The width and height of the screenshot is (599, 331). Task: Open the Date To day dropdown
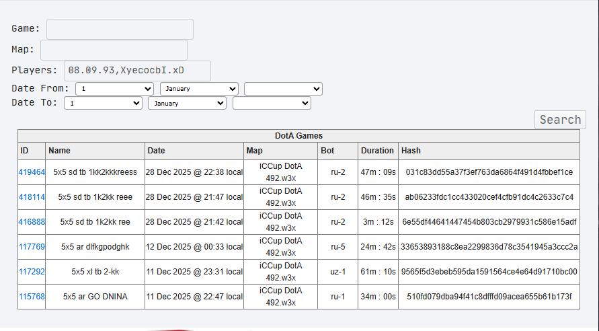coord(103,104)
